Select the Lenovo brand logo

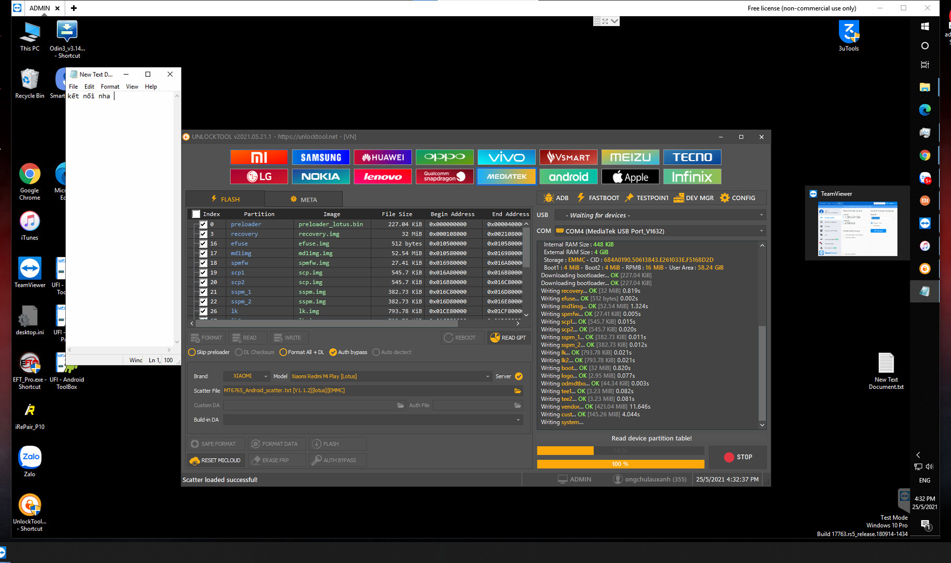383,176
